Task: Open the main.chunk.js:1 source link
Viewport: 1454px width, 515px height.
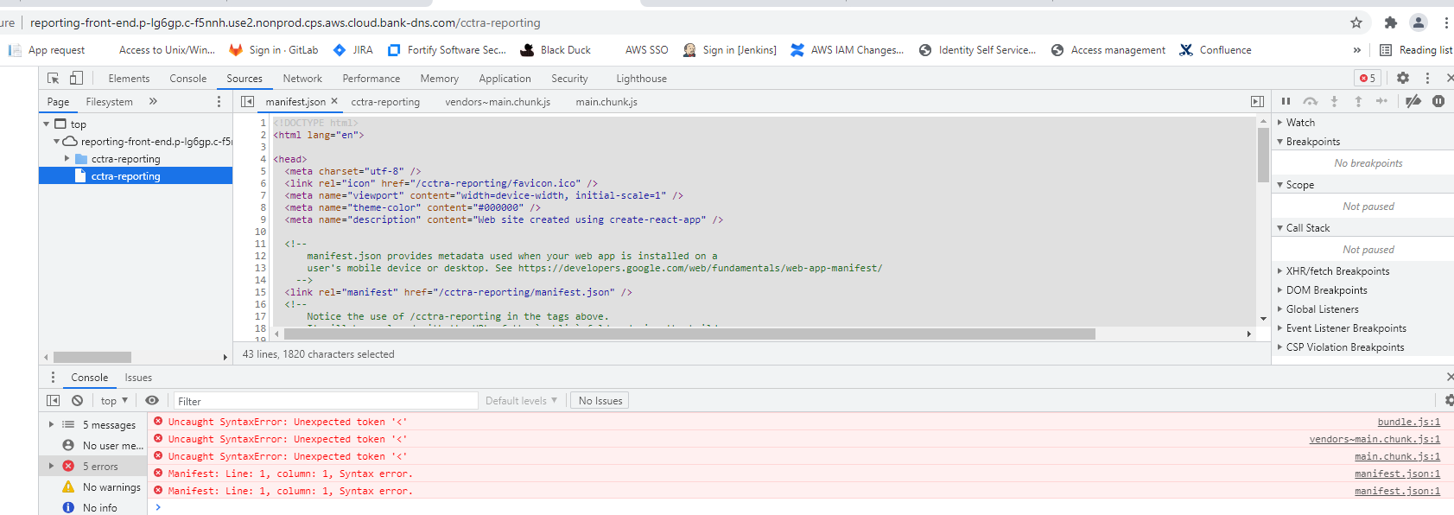Action: click(x=1397, y=456)
